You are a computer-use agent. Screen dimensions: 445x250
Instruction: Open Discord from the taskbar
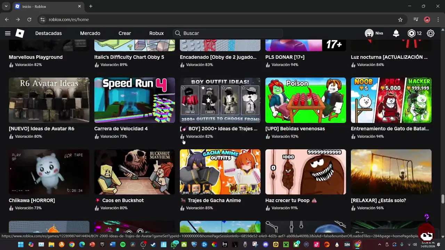266,244
